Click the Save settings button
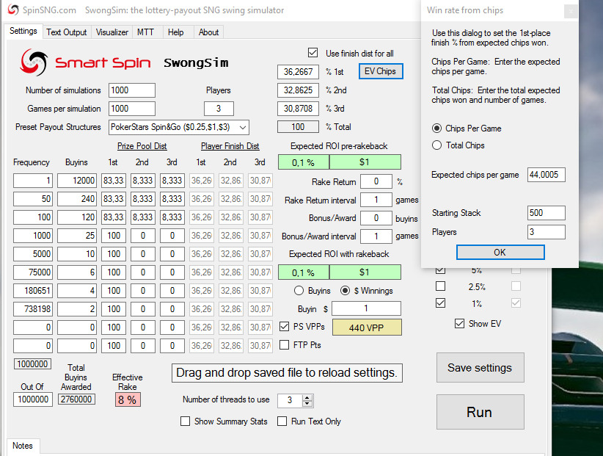 pos(480,367)
